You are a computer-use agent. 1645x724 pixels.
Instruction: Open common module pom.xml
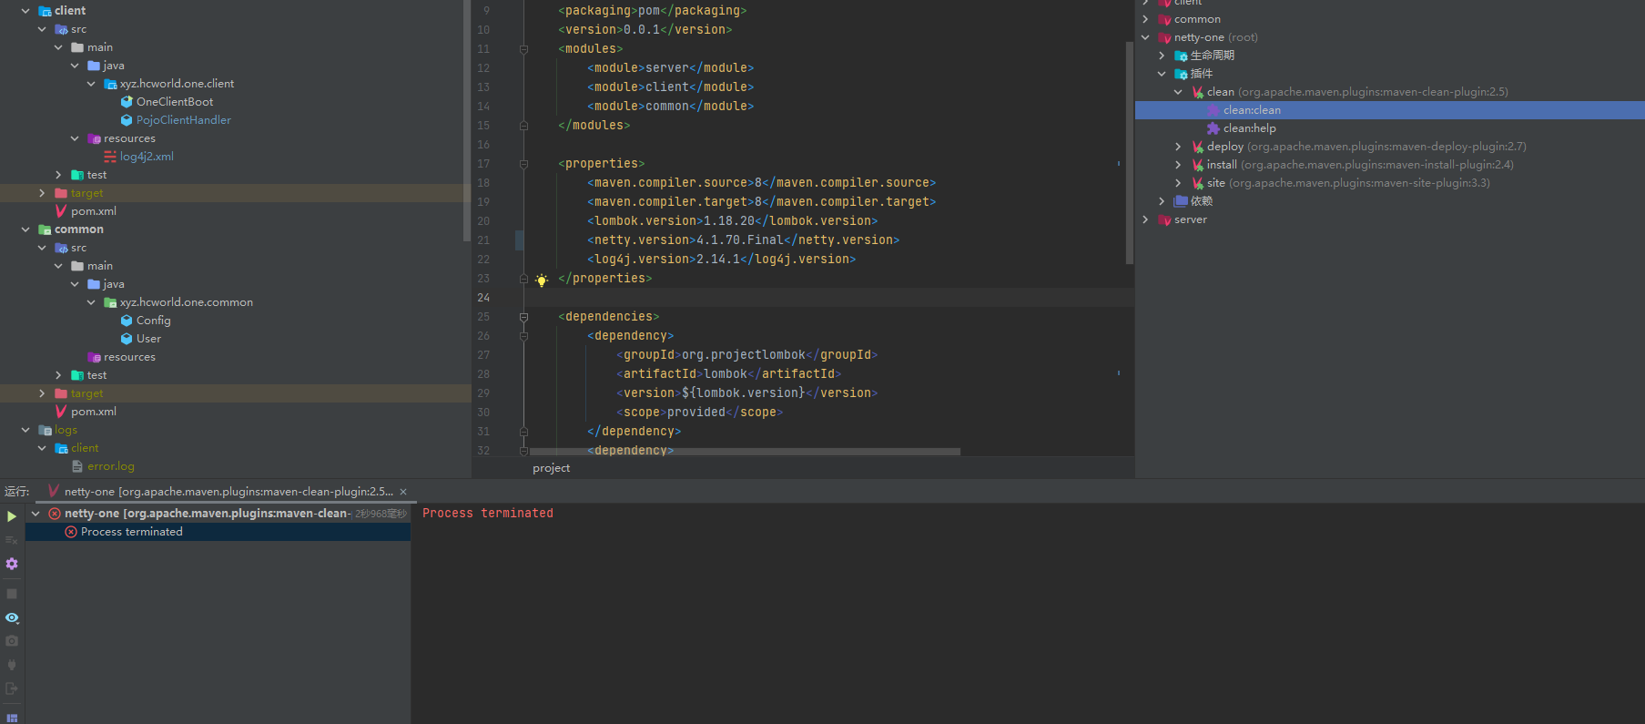(x=93, y=412)
